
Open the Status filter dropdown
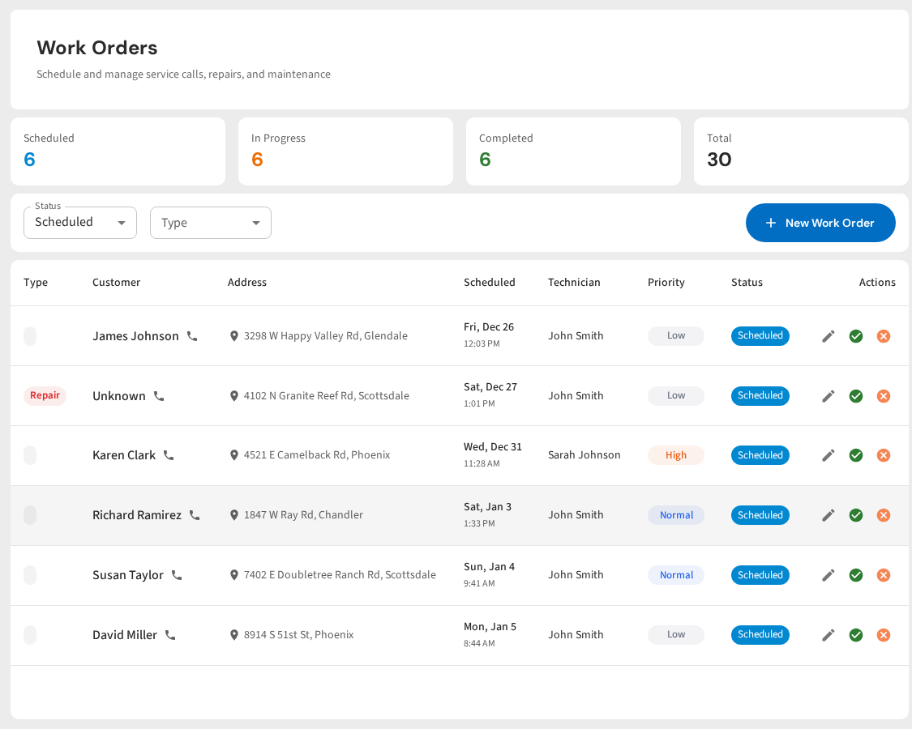pyautogui.click(x=79, y=222)
